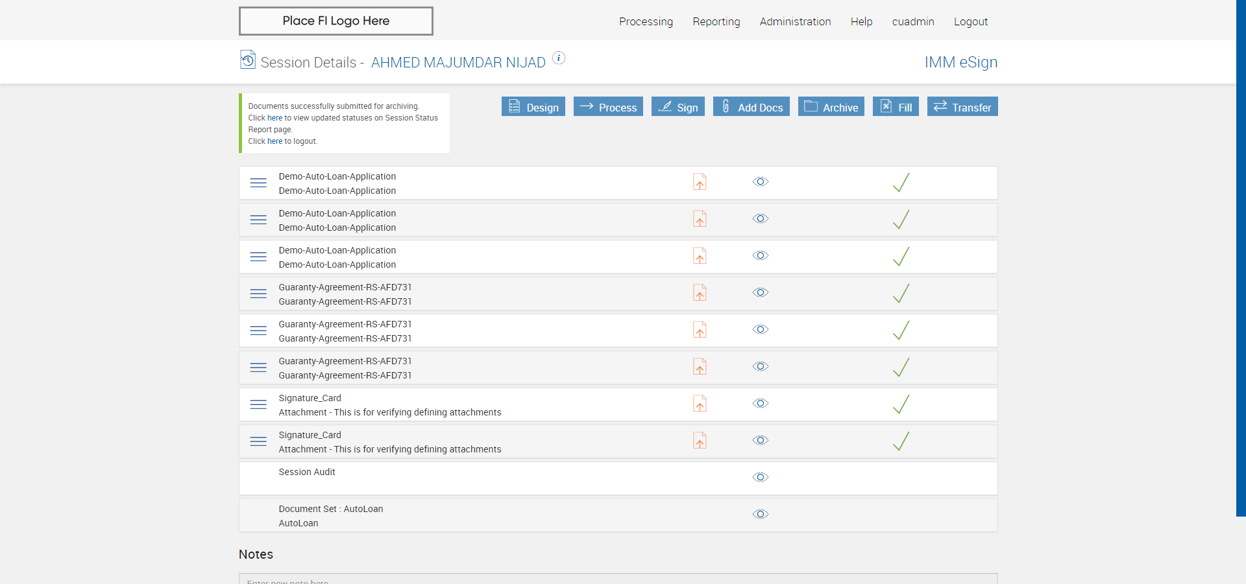
Task: Click green checkmark on first Signature_Card row
Action: [x=901, y=404]
